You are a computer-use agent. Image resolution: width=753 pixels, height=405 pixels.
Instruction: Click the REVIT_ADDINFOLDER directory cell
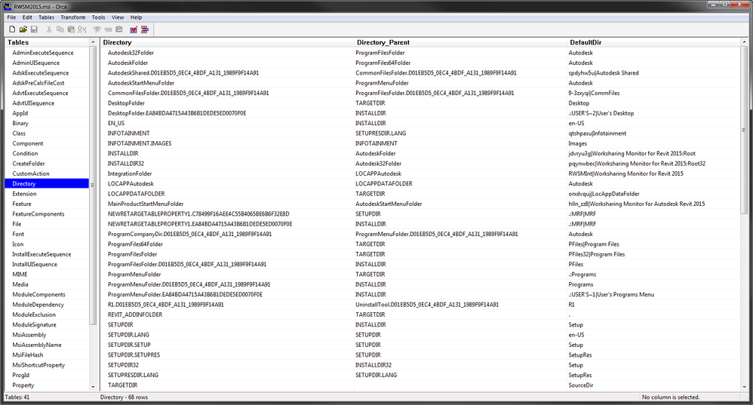coord(135,314)
